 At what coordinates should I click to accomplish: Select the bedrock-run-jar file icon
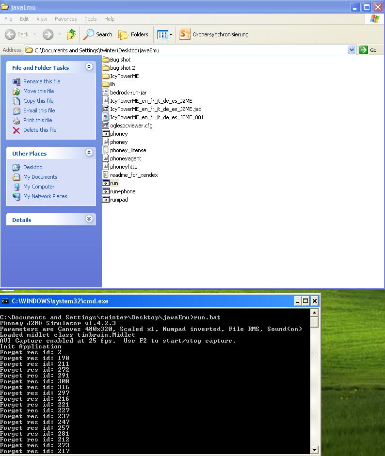click(x=106, y=93)
